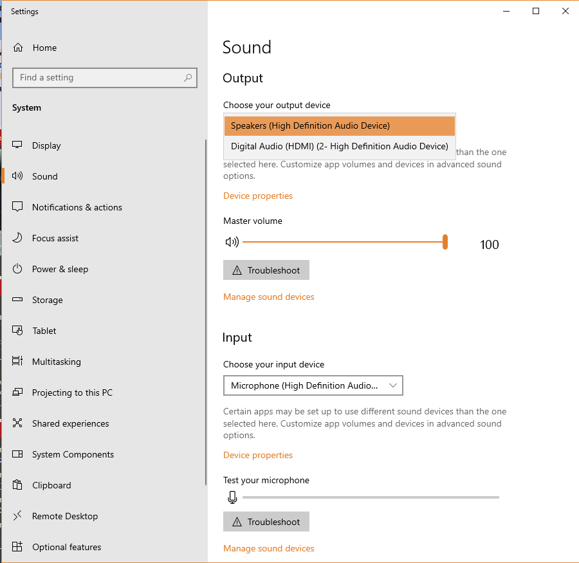Click the output Troubleshoot button
The width and height of the screenshot is (579, 563).
(266, 270)
